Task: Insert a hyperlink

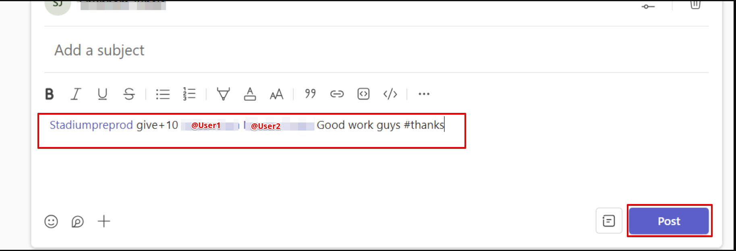Action: (337, 94)
